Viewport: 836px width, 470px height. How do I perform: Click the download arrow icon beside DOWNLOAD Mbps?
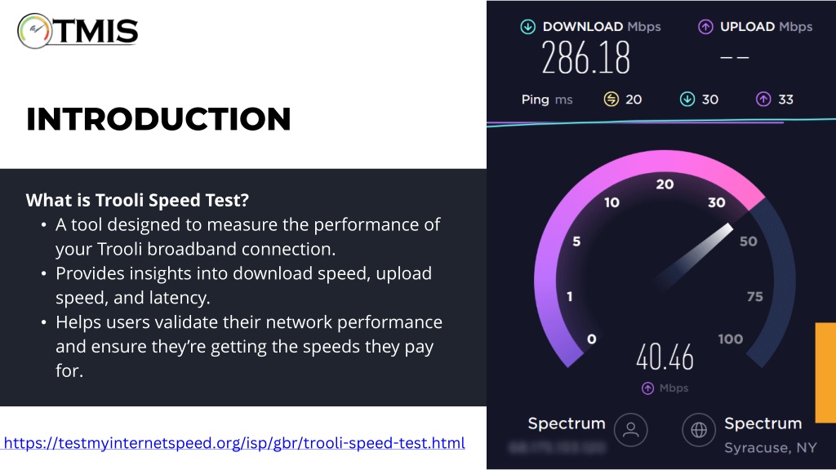point(527,27)
